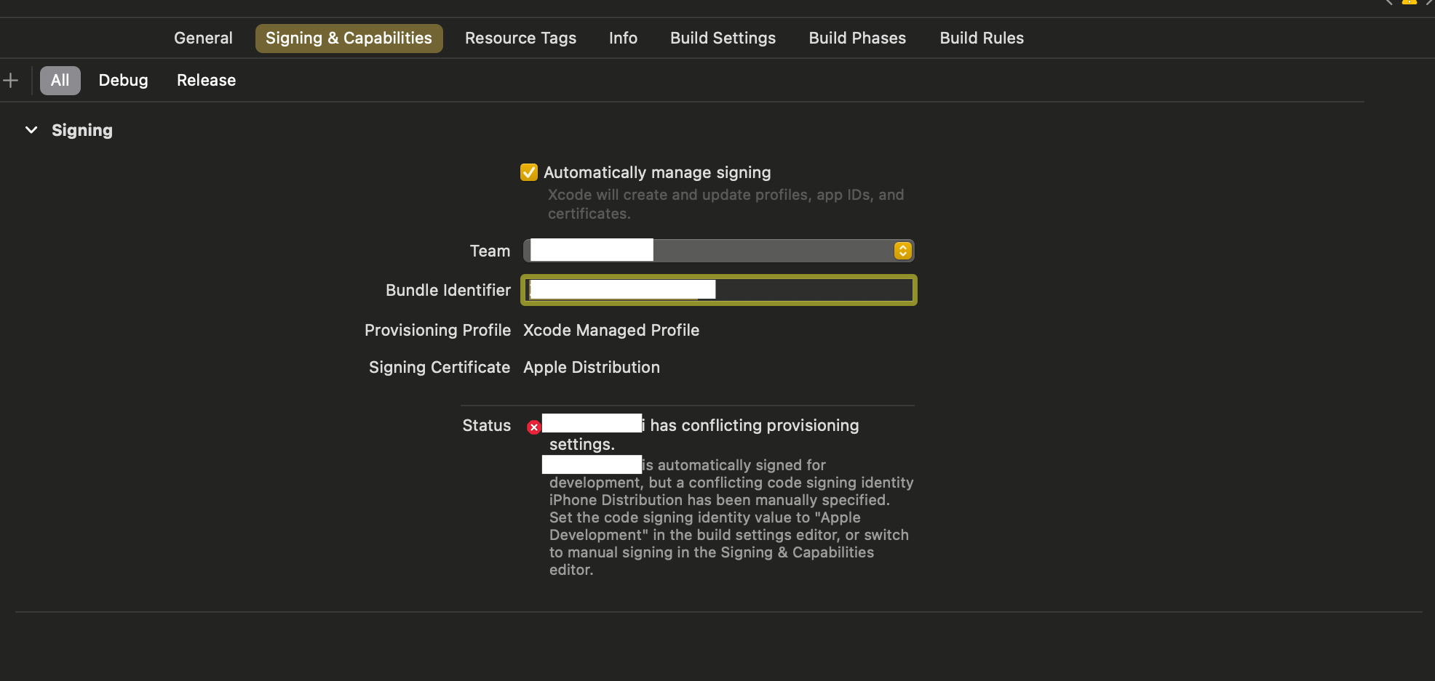Switch to the General tab
Image resolution: width=1435 pixels, height=681 pixels.
tap(202, 38)
